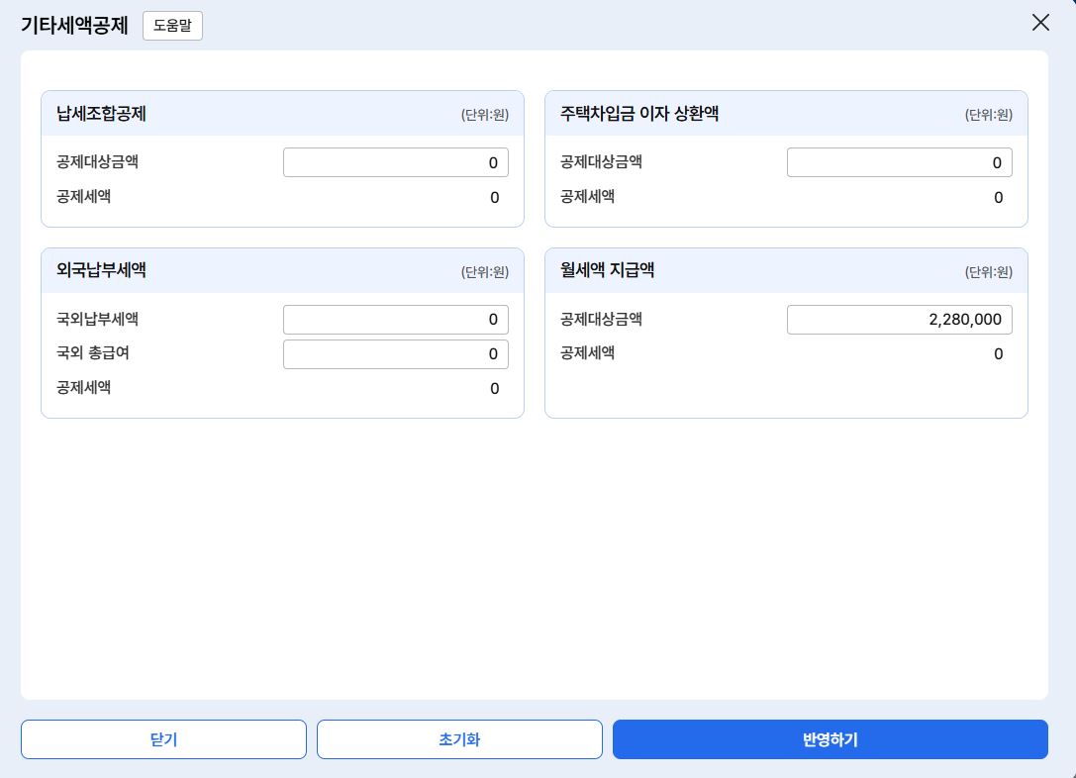Screen dimensions: 1076x778
Task: Reset values with the 초기화 button
Action: point(459,739)
